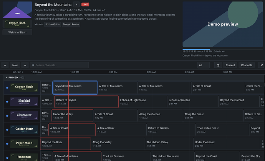
Task: Select The Hidden Mountains program
Action: pos(172,157)
